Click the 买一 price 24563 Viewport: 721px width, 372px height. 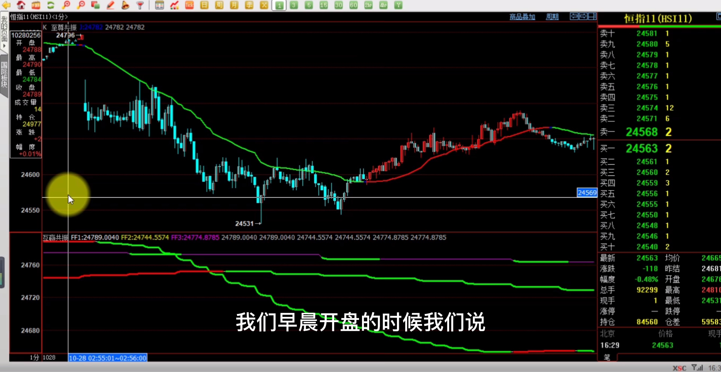(x=642, y=148)
